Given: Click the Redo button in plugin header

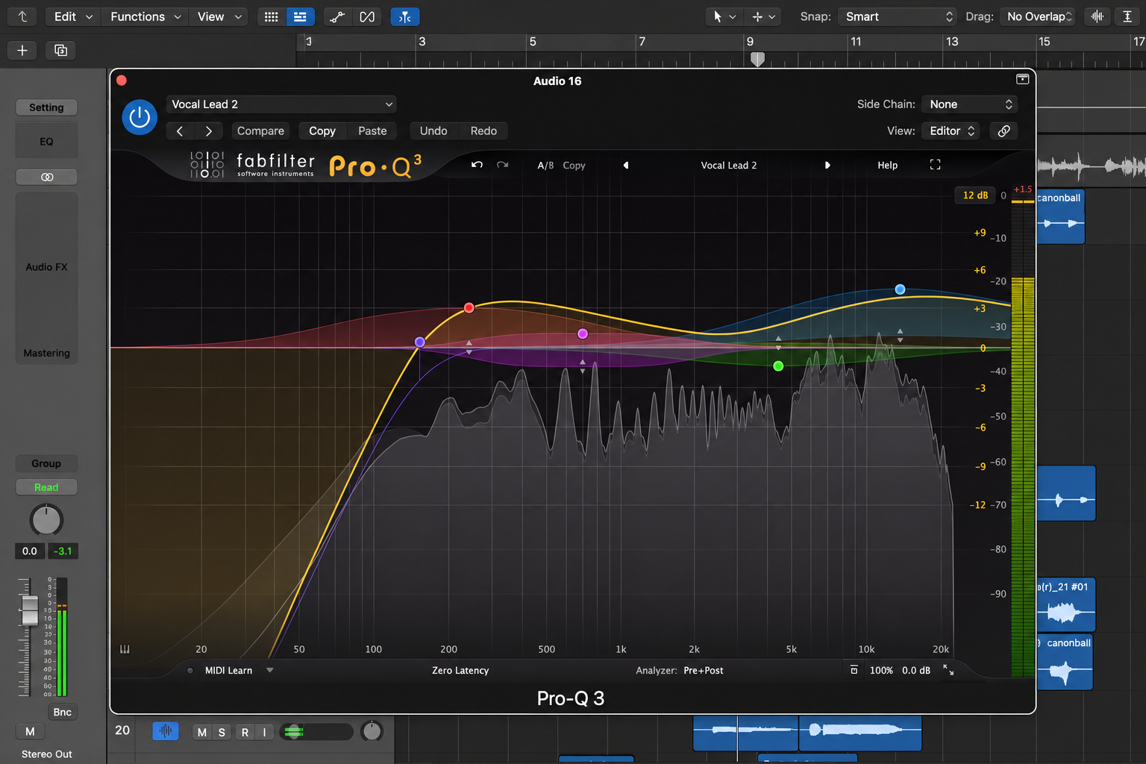Looking at the screenshot, I should 483,131.
